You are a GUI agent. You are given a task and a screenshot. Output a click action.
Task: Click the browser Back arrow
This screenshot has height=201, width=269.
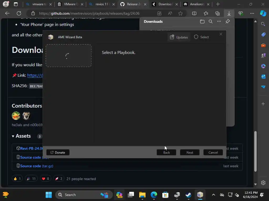click(7, 13)
